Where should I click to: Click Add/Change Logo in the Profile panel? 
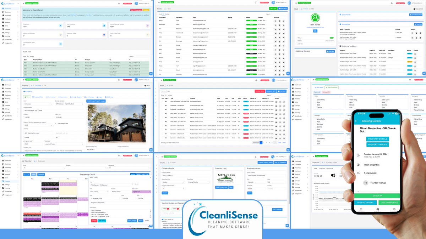222,187
